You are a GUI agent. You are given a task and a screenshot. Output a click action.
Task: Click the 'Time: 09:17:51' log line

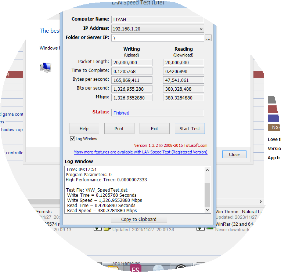pyautogui.click(x=81, y=169)
